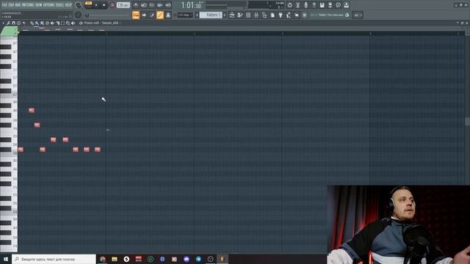Viewport: 470px width, 264px height.
Task: Start playback with the play button
Action: (x=96, y=5)
